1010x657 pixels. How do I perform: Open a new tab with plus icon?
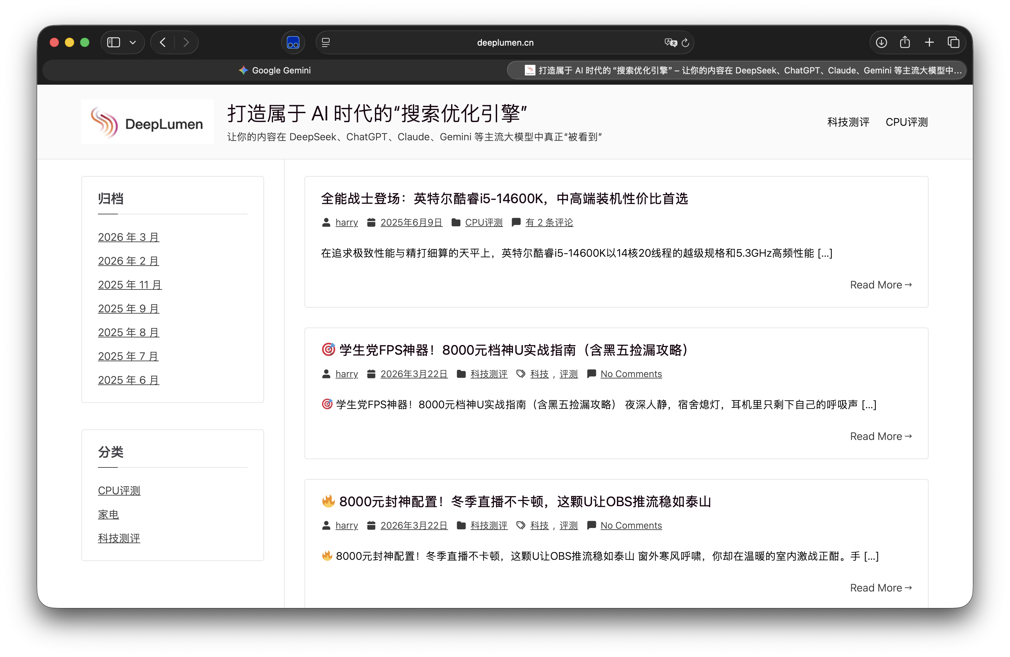(x=929, y=42)
